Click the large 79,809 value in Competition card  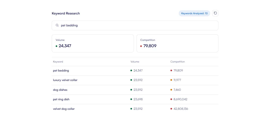[150, 46]
